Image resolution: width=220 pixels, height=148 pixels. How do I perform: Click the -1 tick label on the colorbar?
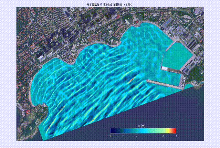point(123,136)
